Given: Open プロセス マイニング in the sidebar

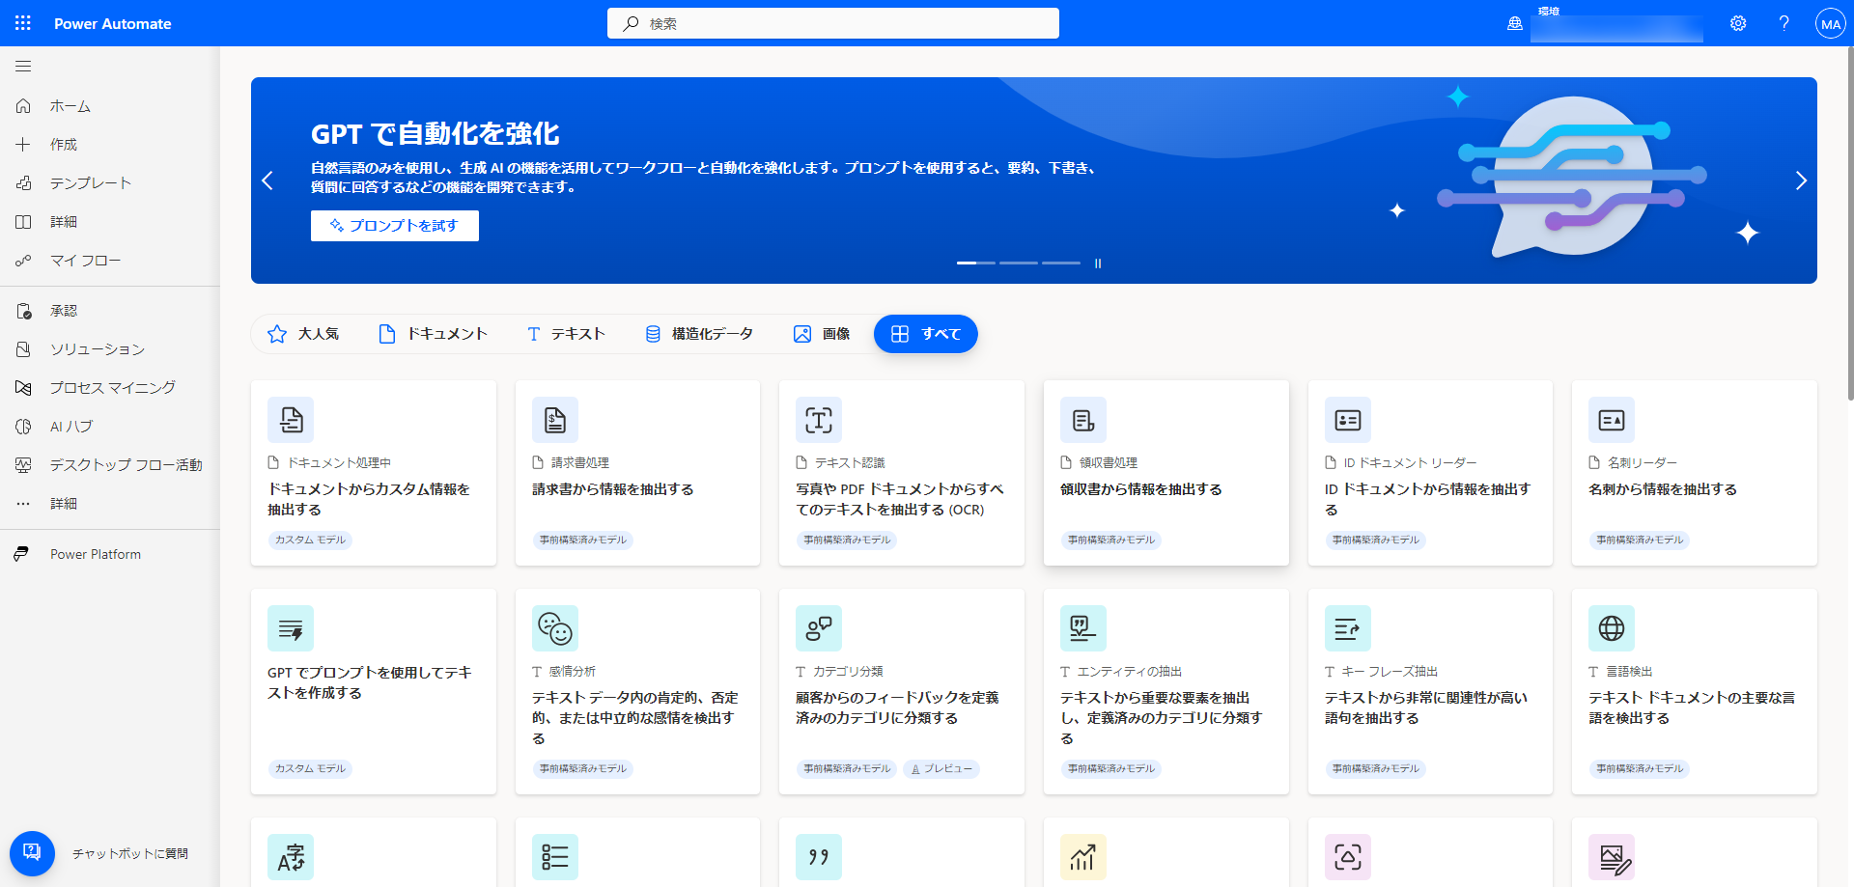Looking at the screenshot, I should [x=110, y=388].
